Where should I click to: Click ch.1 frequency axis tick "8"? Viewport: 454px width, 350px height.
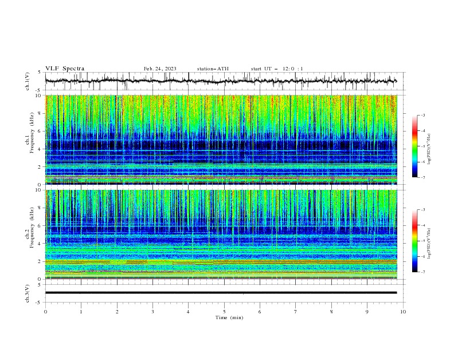40,113
